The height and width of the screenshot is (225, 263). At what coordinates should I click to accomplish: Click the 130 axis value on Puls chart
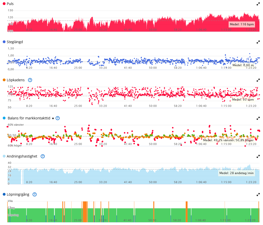10,10
